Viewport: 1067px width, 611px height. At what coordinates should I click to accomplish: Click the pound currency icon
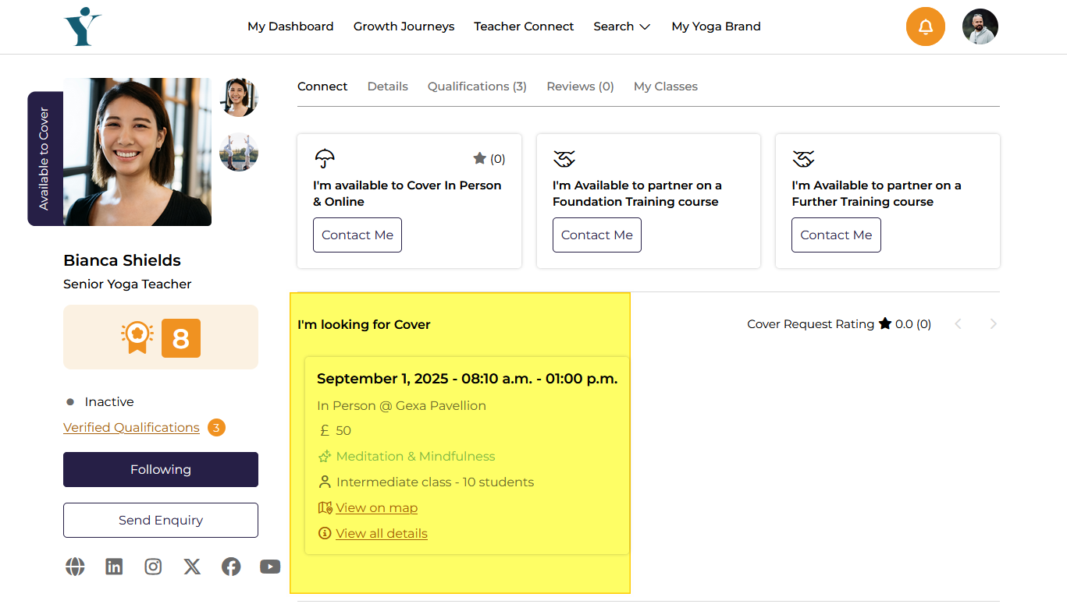pyautogui.click(x=325, y=430)
